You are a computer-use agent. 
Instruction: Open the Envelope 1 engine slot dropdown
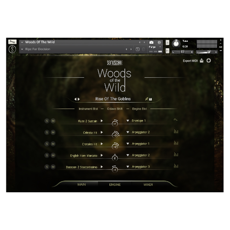coord(127,121)
